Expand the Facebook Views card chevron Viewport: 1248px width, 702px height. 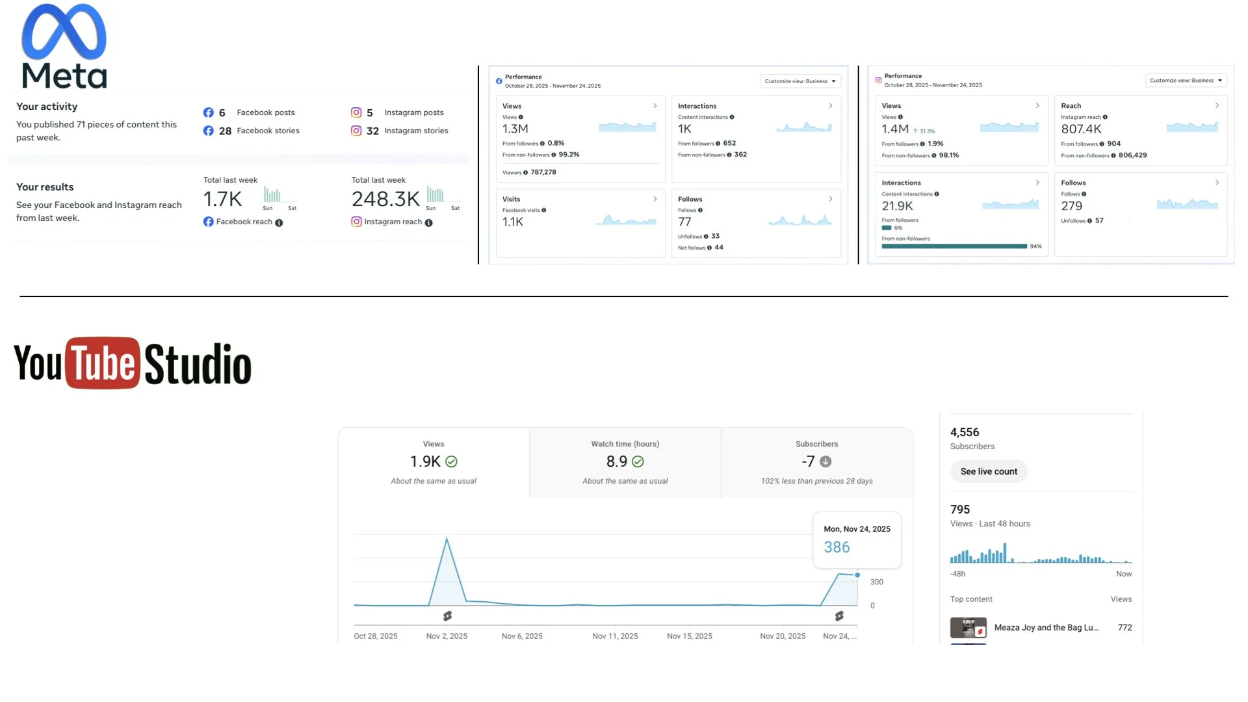click(x=655, y=106)
